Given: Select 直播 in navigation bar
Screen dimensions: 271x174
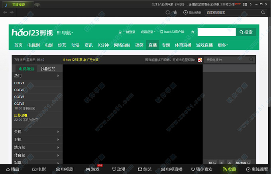Looking at the screenshot, I should tap(153, 45).
